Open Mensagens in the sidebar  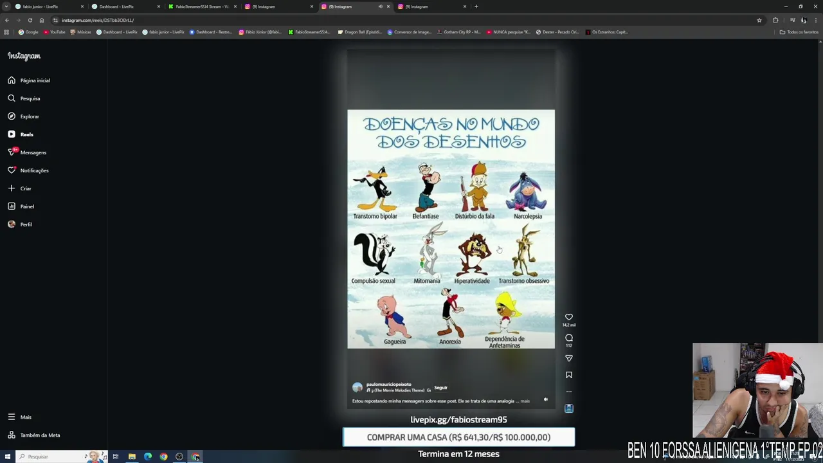(x=27, y=152)
